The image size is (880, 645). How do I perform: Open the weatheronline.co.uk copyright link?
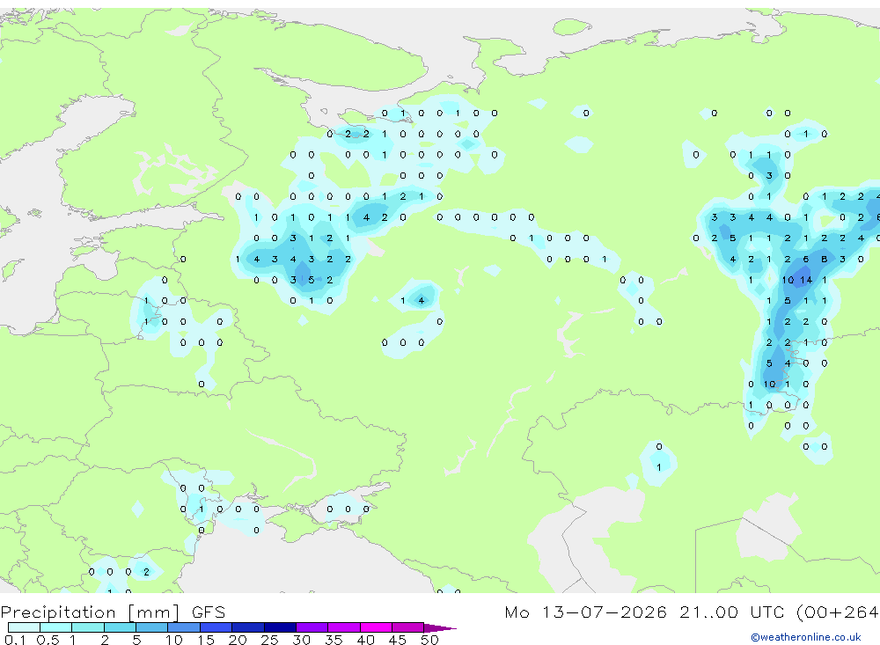pos(806,637)
